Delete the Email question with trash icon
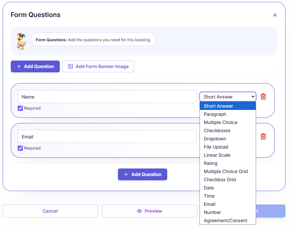This screenshot has height=229, width=291. [x=263, y=137]
